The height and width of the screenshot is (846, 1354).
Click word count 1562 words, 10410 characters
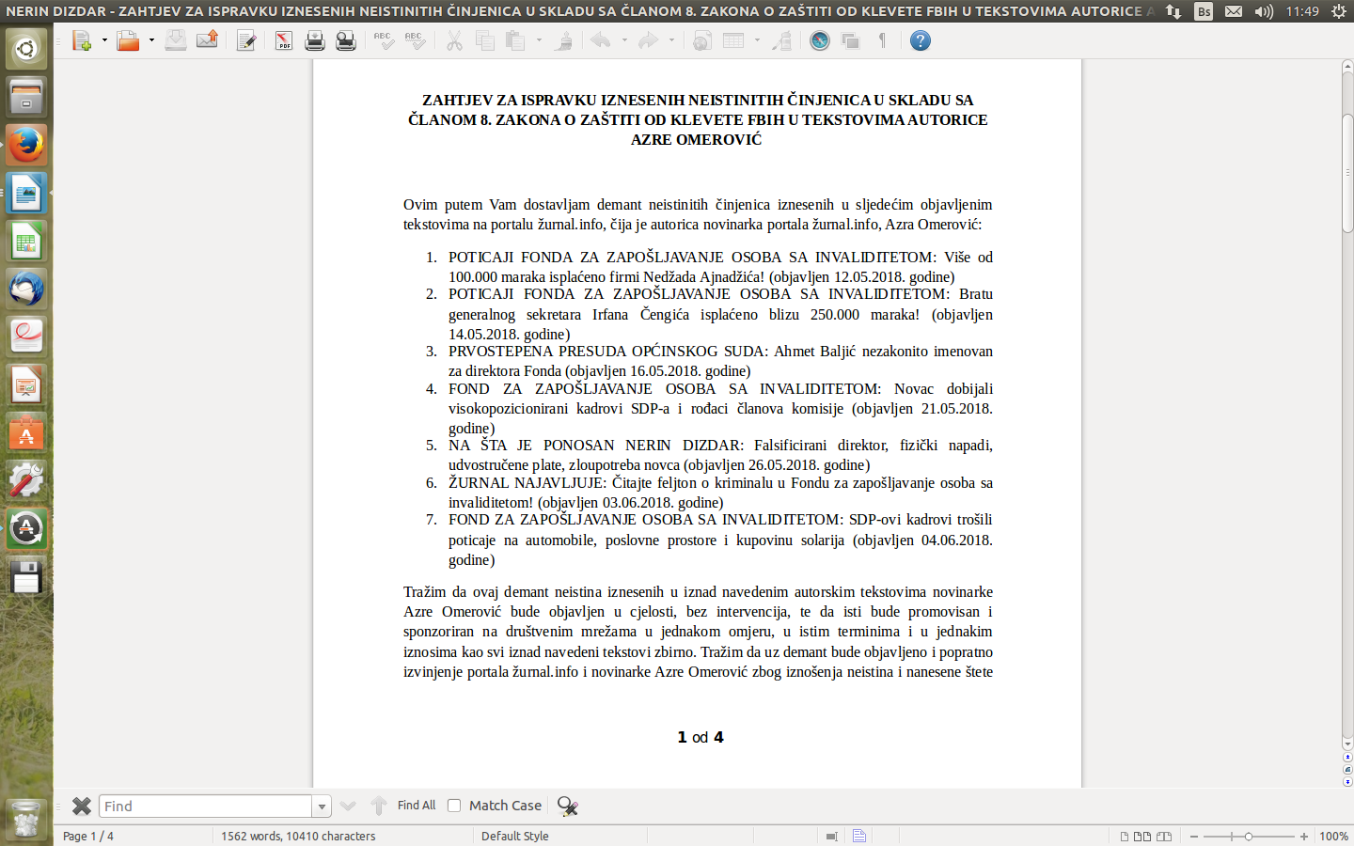coord(298,836)
